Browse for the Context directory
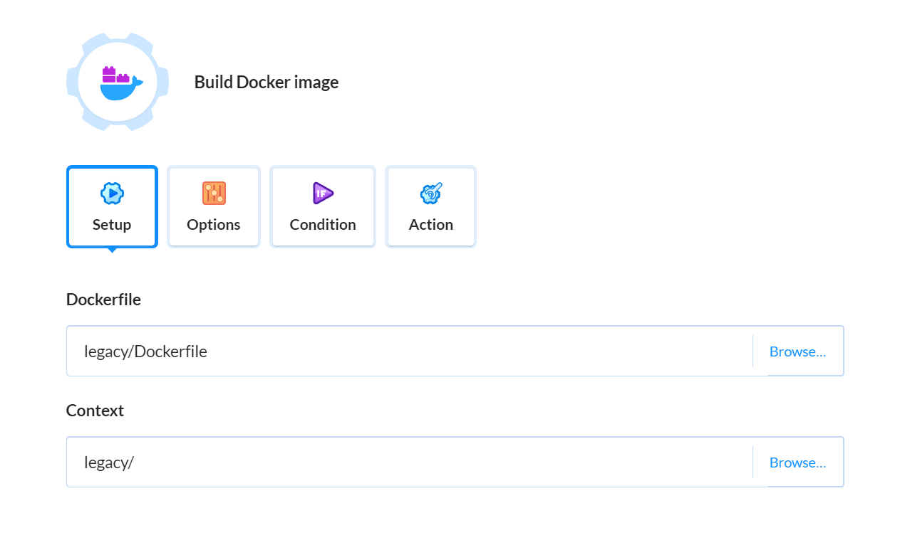 coord(798,462)
